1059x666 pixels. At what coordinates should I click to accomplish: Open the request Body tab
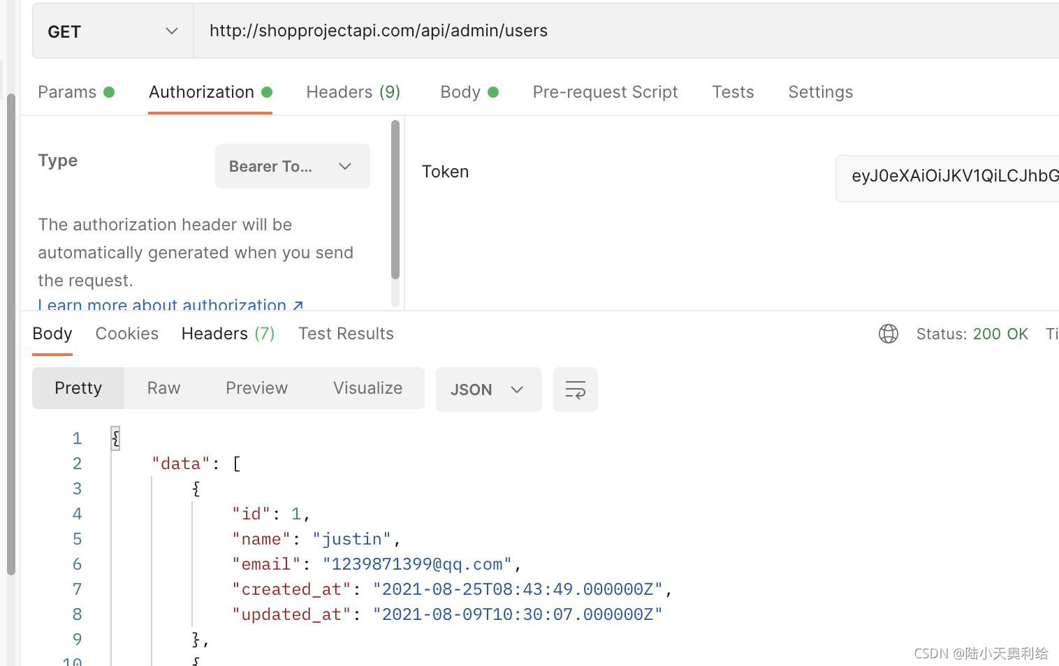469,92
